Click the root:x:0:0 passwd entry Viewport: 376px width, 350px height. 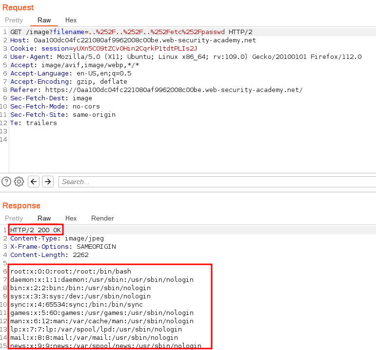click(x=71, y=272)
